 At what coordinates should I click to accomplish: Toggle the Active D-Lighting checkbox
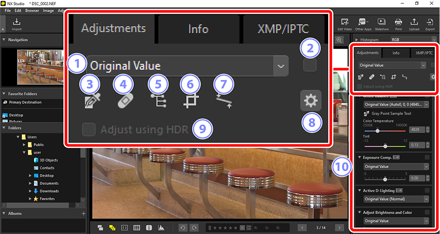pyautogui.click(x=427, y=191)
